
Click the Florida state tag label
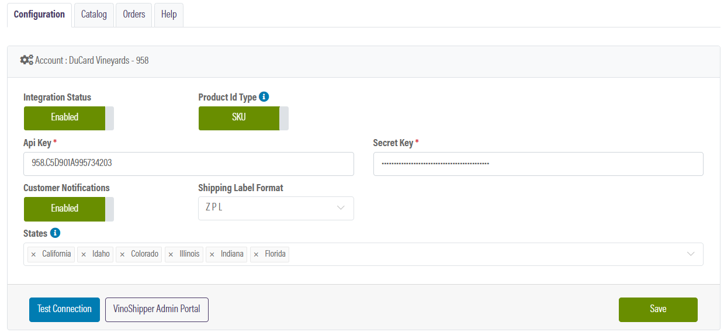pos(275,254)
